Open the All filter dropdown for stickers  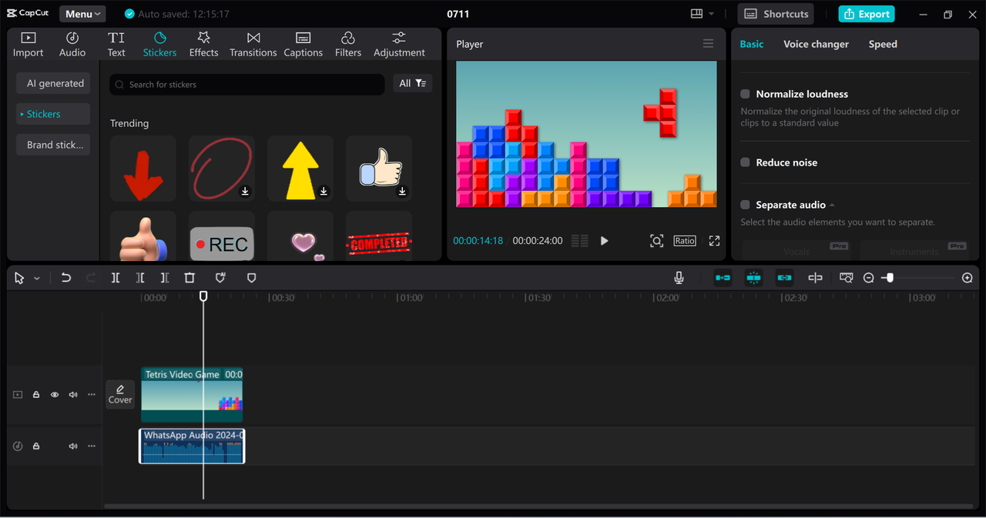tap(413, 83)
